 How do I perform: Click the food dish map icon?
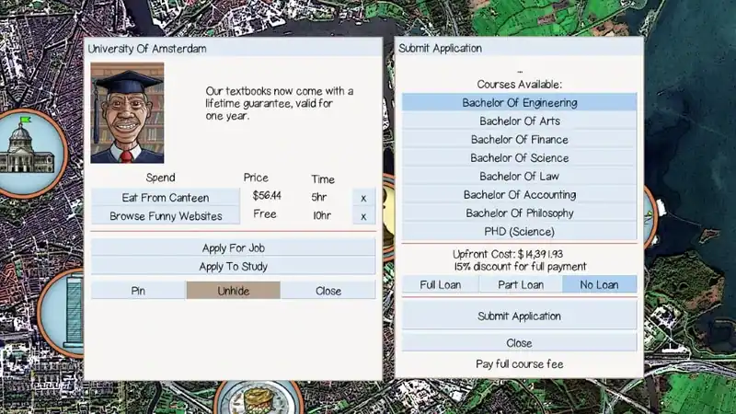[259, 398]
